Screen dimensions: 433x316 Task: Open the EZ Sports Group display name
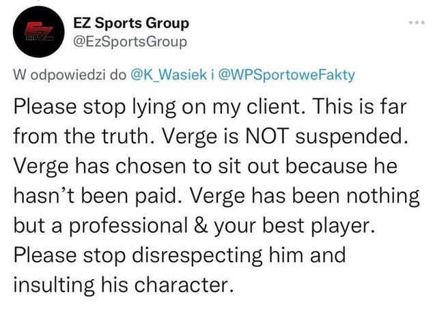click(130, 23)
